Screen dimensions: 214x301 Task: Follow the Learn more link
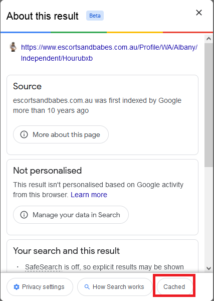tap(89, 195)
